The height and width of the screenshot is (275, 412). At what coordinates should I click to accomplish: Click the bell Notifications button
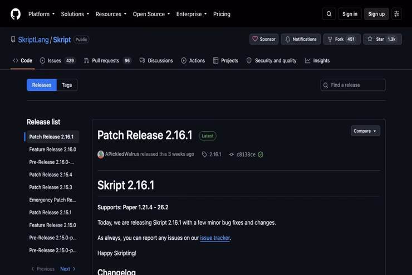[301, 39]
